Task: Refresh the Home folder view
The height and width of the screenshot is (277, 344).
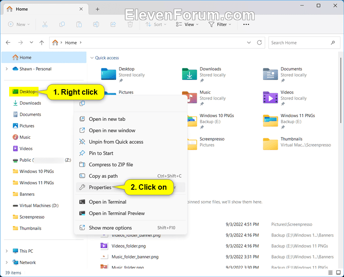Action: coord(259,42)
